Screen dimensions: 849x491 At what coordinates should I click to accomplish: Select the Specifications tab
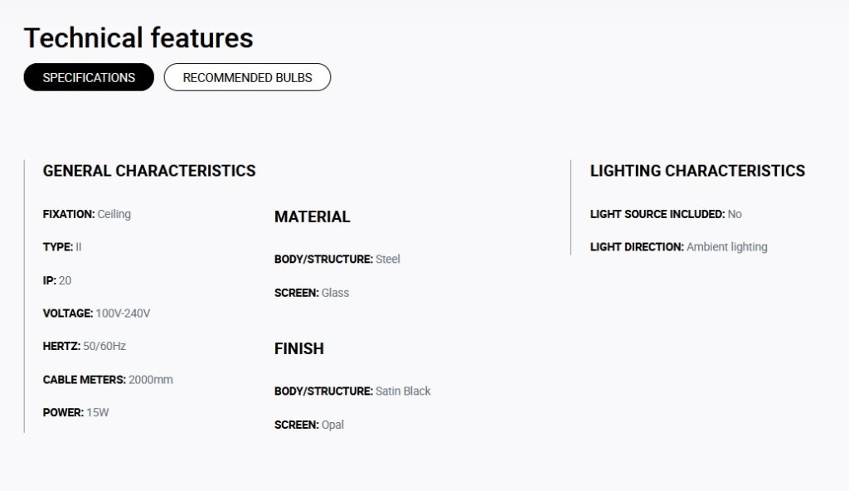pos(89,77)
